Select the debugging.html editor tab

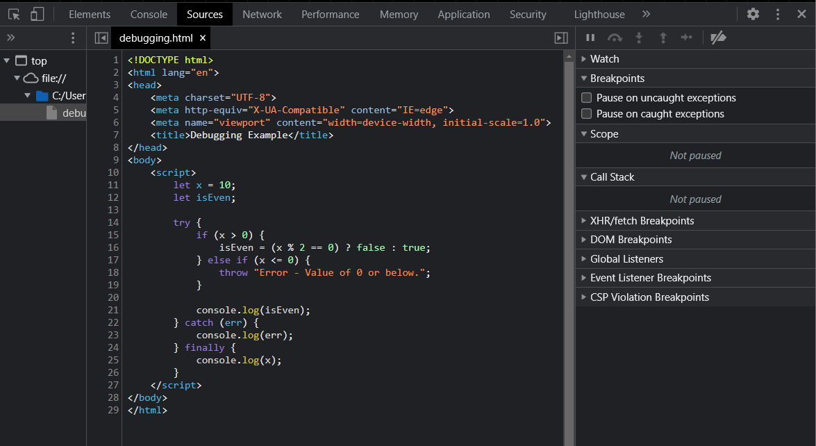point(156,38)
